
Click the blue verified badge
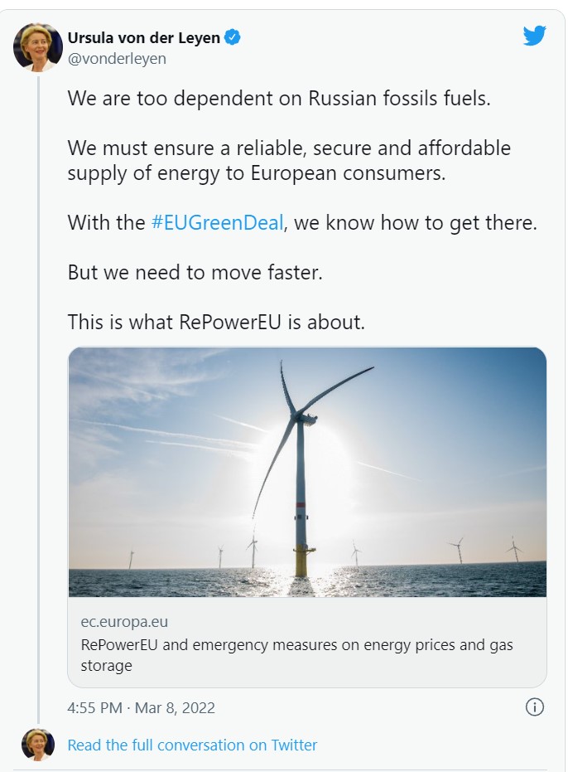[233, 37]
